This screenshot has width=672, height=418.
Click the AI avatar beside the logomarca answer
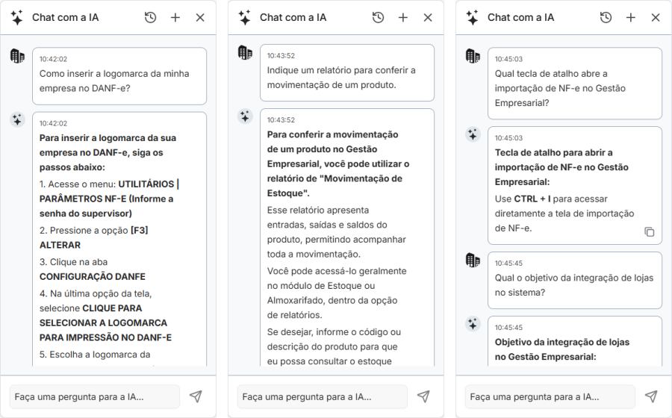point(17,120)
